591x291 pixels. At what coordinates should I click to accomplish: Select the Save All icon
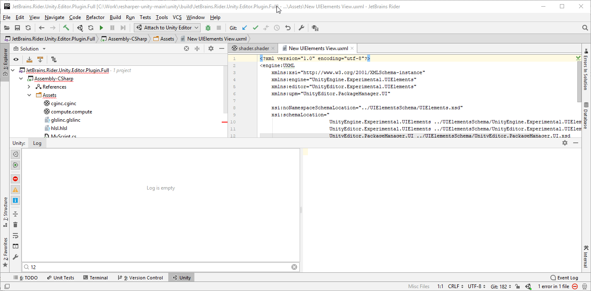(x=17, y=27)
